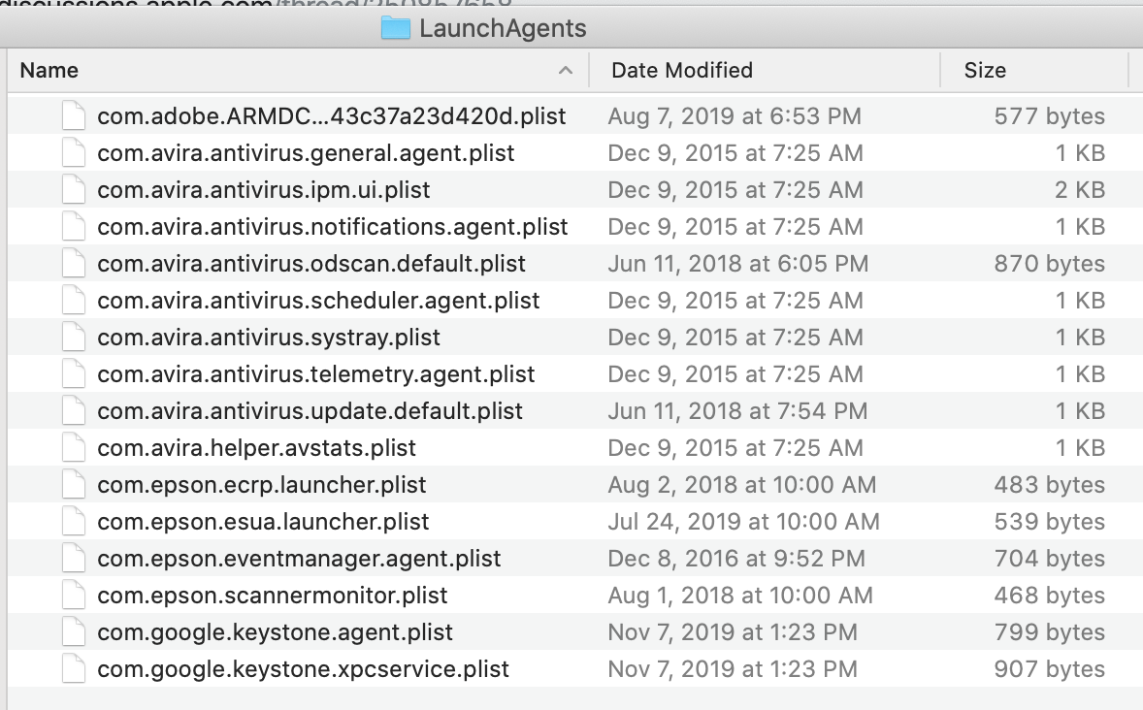1143x710 pixels.
Task: Click file icon of com.epson.scannermonitor.plist
Action: point(75,596)
